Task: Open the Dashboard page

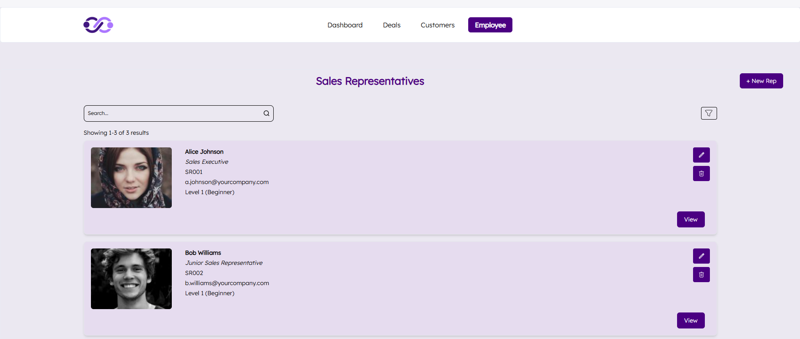Action: click(345, 25)
